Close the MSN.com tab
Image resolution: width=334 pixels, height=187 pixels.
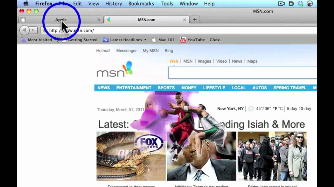point(184,20)
